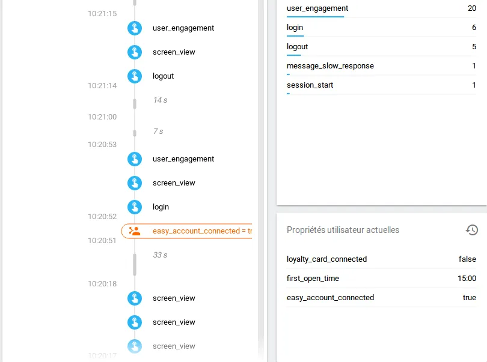Select user_engagement row with count 20
The width and height of the screenshot is (487, 362).
[381, 8]
